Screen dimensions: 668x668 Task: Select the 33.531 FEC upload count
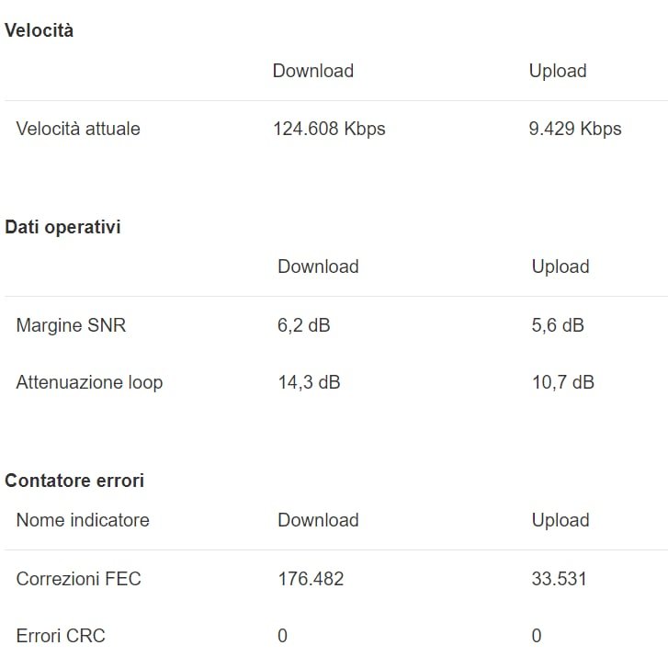click(x=559, y=579)
